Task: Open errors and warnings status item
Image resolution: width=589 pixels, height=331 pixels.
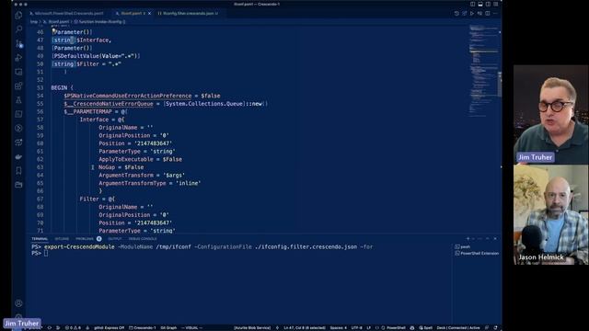Action: (73, 327)
